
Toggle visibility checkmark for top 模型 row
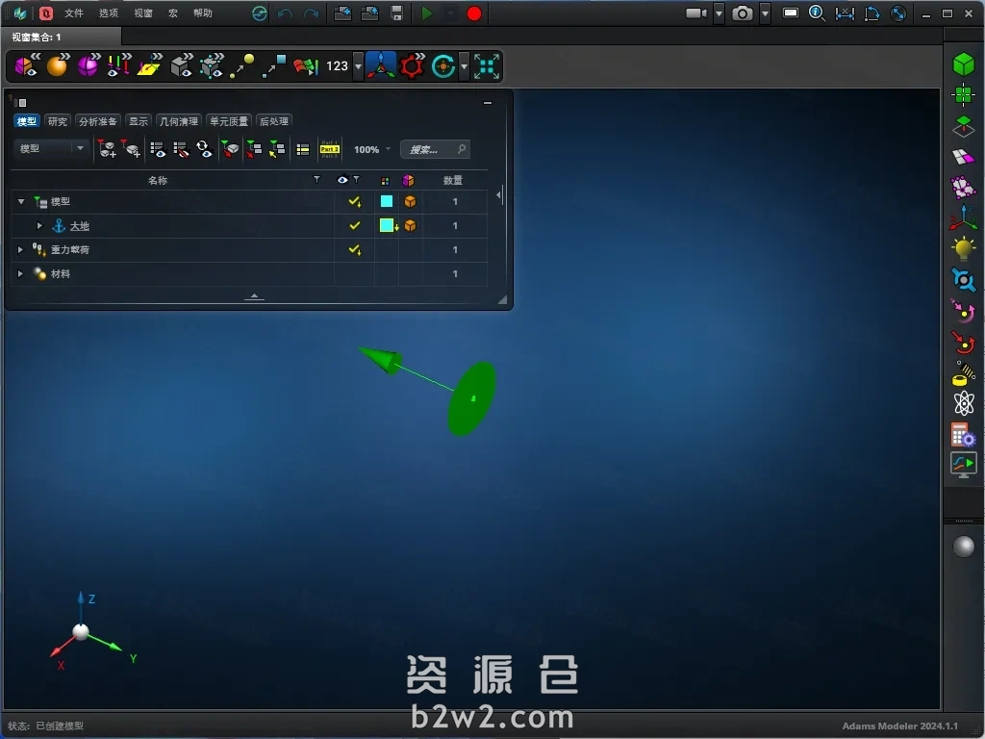(354, 202)
